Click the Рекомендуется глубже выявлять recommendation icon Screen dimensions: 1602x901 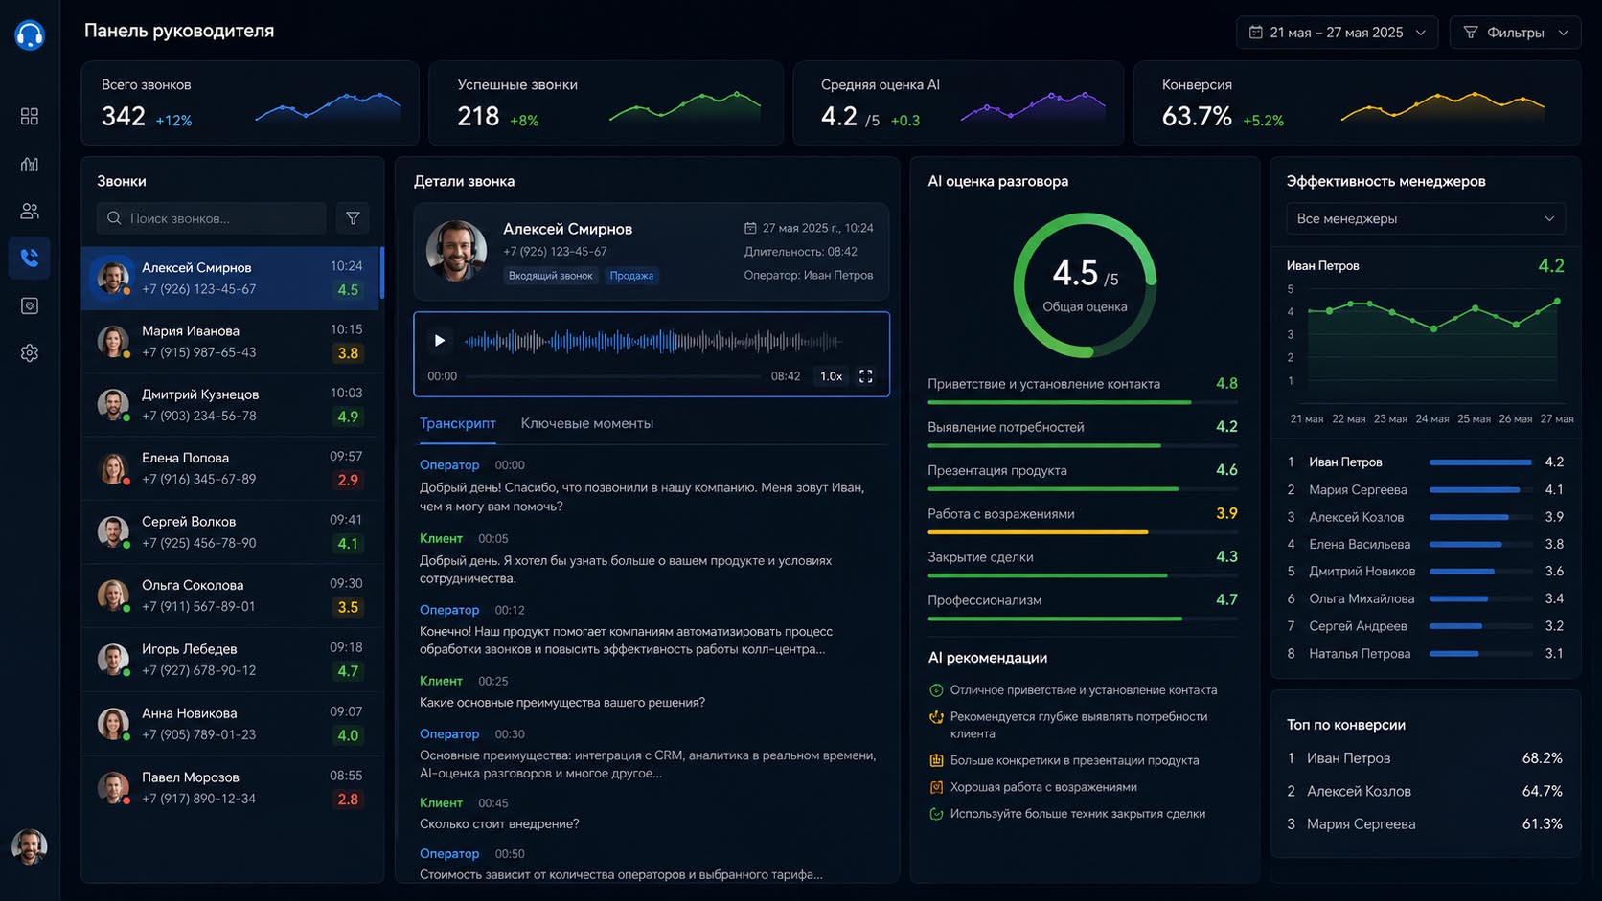pyautogui.click(x=936, y=717)
